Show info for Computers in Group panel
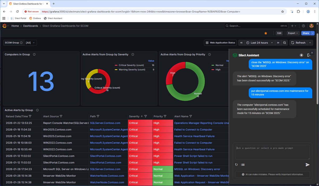319x186 pixels. click(x=34, y=54)
